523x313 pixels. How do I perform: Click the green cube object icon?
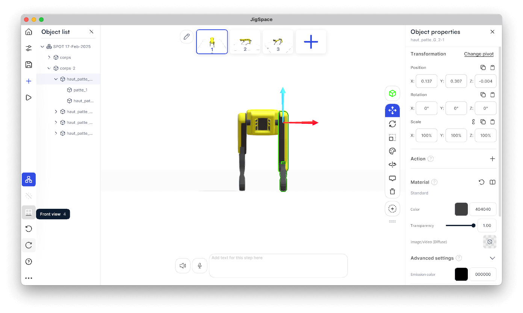coord(392,93)
